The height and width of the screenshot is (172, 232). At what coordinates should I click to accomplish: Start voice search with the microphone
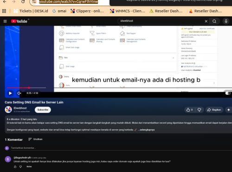click(x=226, y=21)
